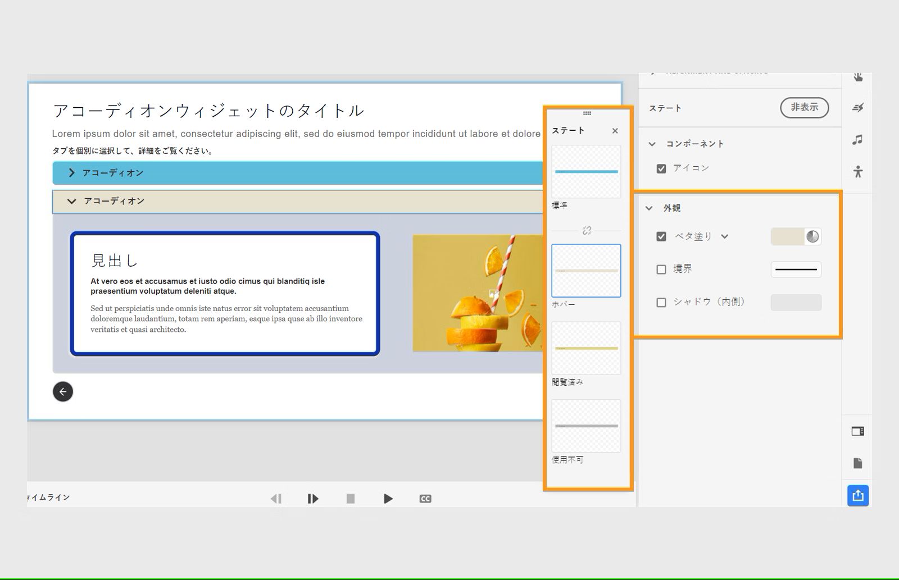Open the animation effects (lightning) icon
This screenshot has width=899, height=580.
click(858, 108)
